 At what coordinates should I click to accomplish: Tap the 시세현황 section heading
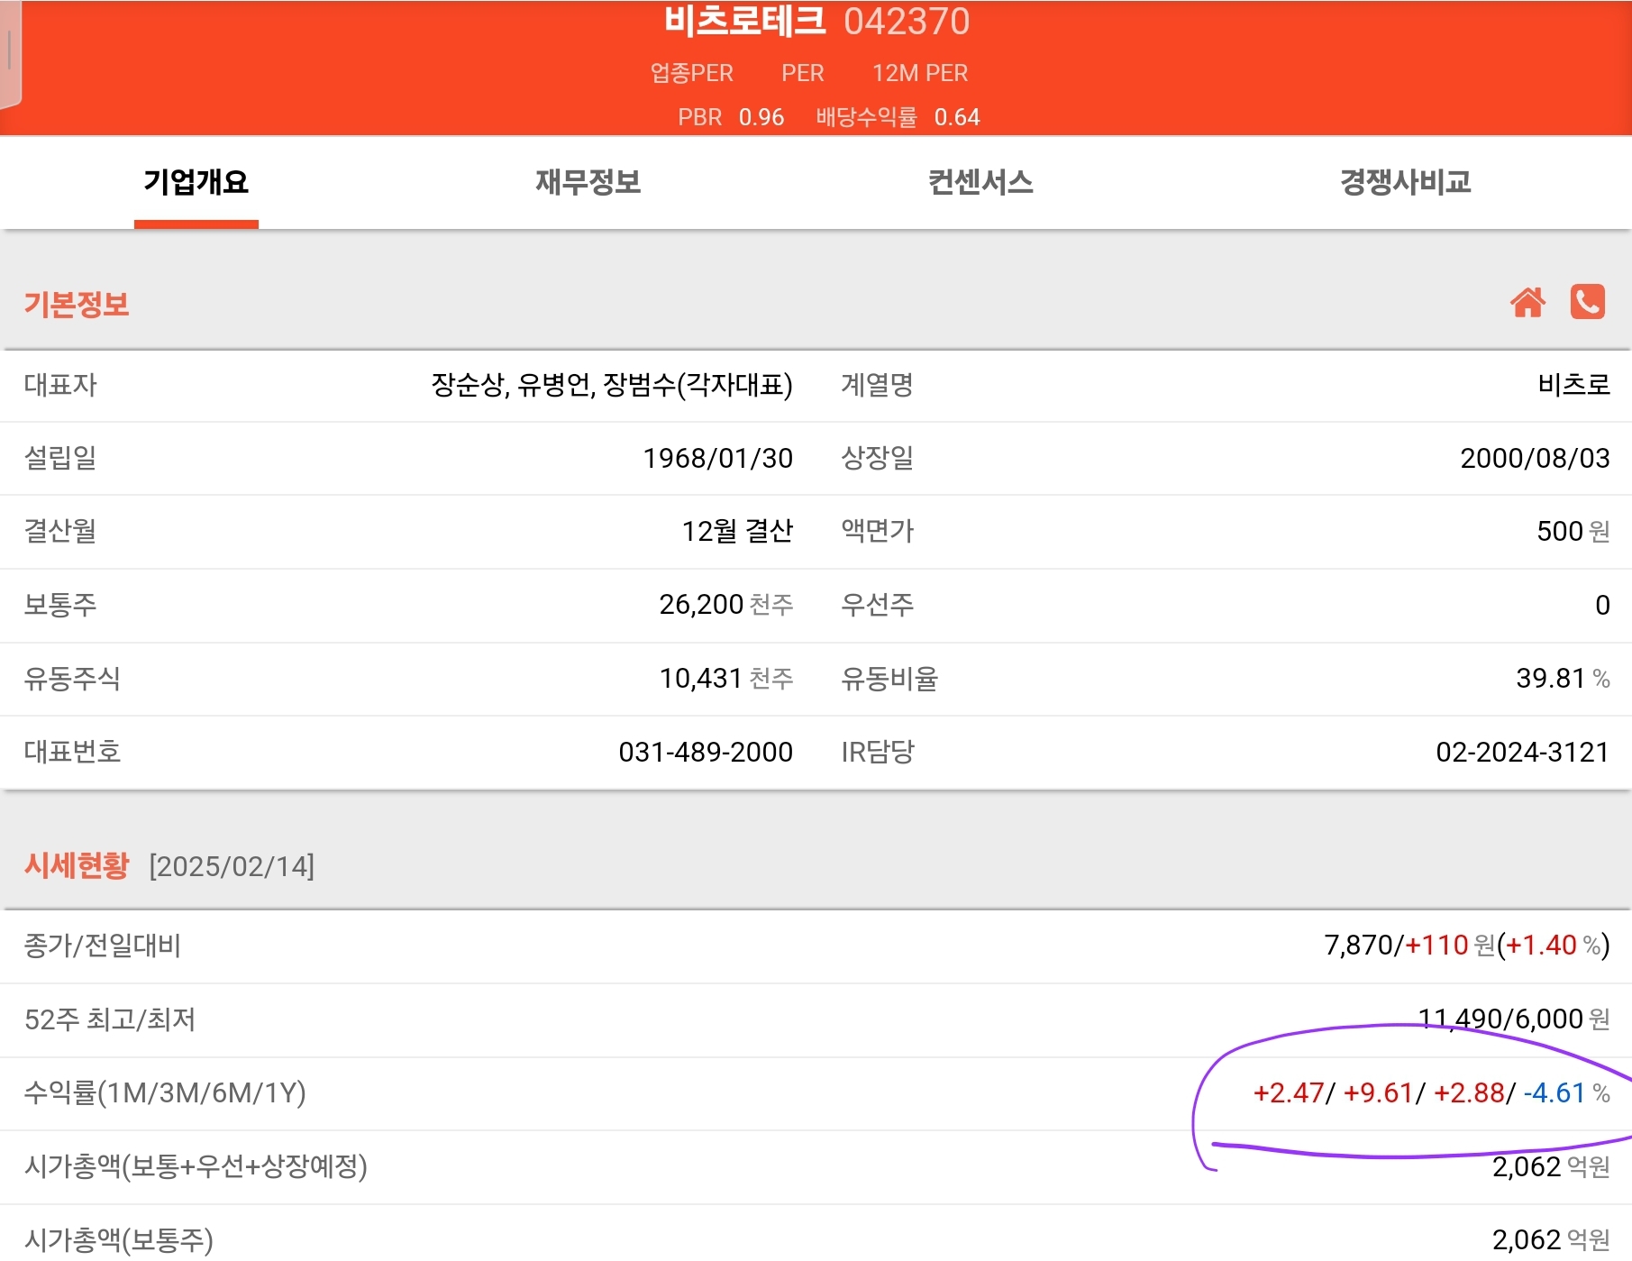click(x=77, y=866)
